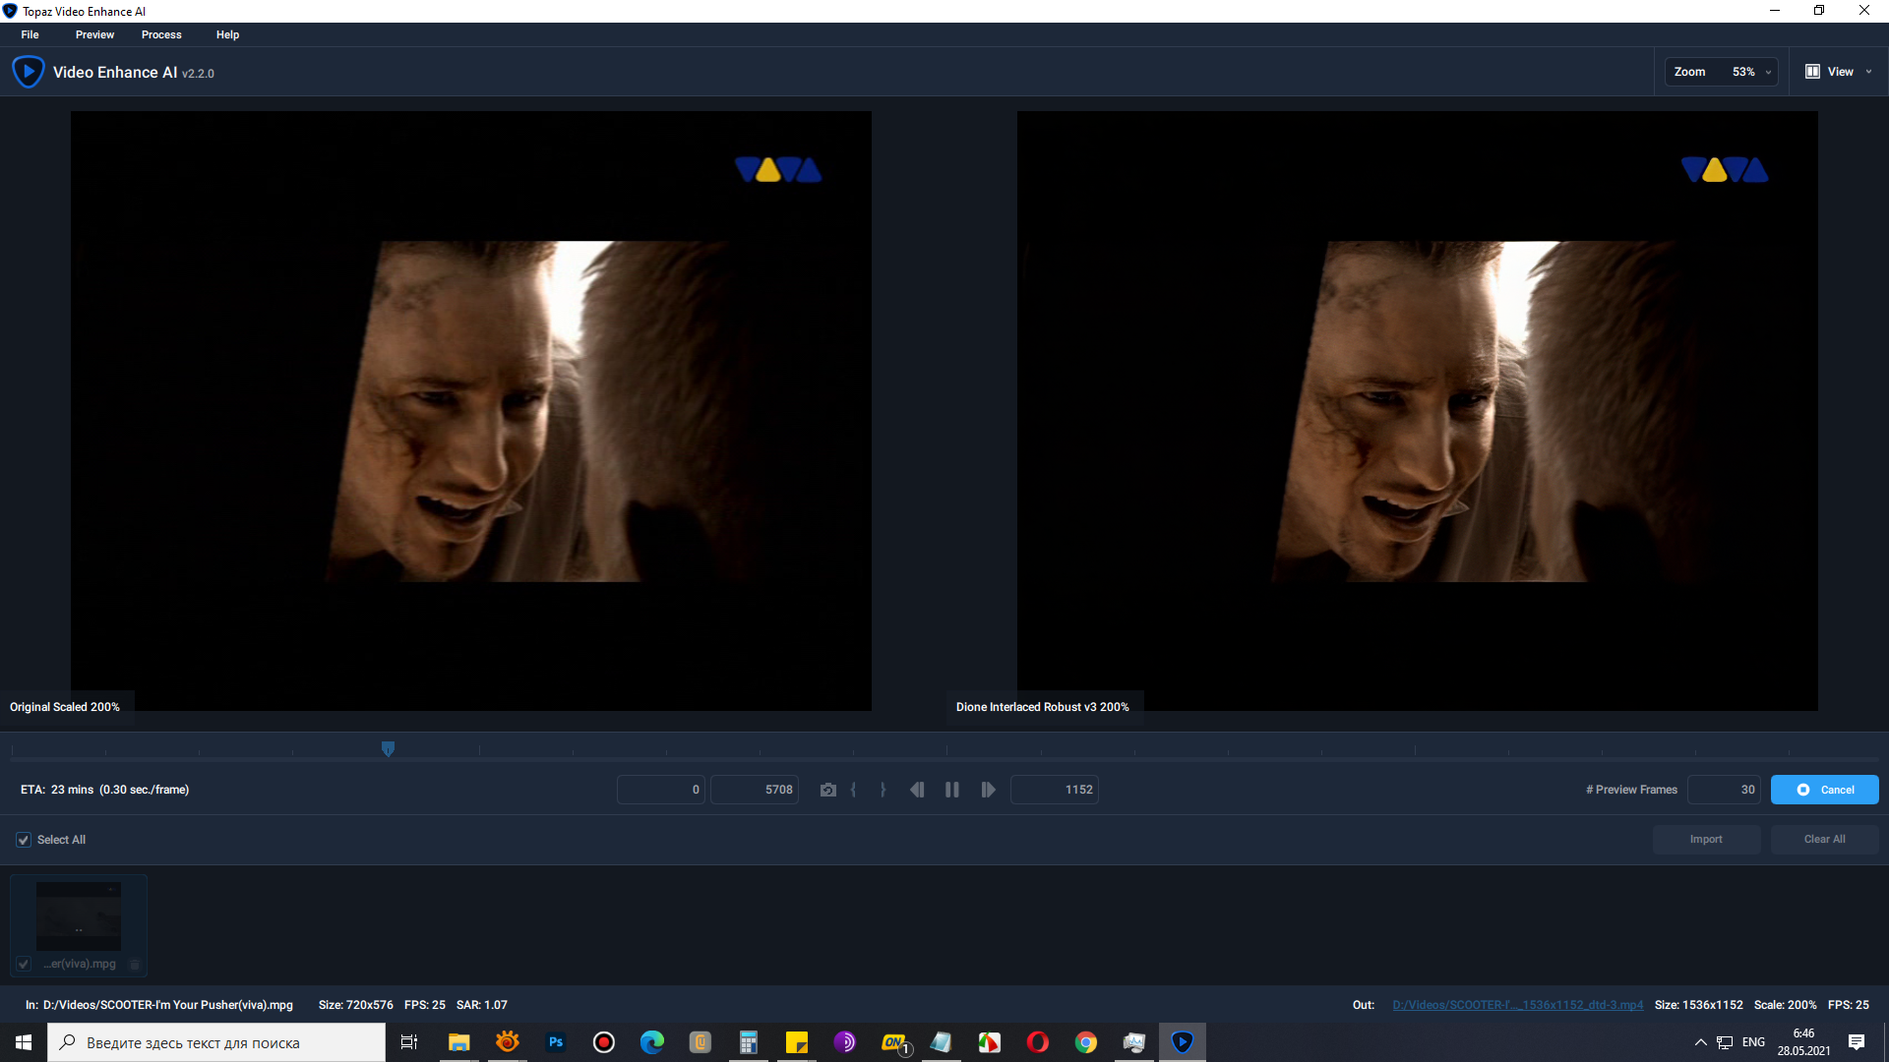Open Task View on the taskbar
1889x1062 pixels.
click(x=409, y=1042)
